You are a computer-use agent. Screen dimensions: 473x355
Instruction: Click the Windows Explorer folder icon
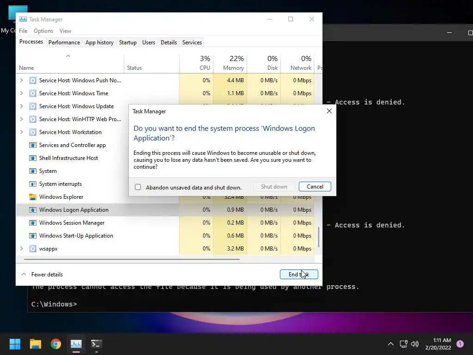(x=33, y=197)
